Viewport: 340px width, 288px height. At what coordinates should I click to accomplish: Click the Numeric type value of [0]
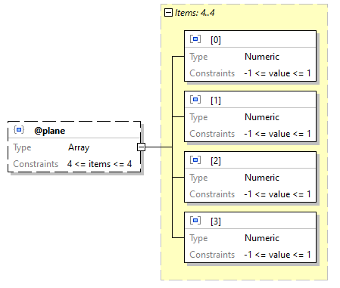point(262,57)
